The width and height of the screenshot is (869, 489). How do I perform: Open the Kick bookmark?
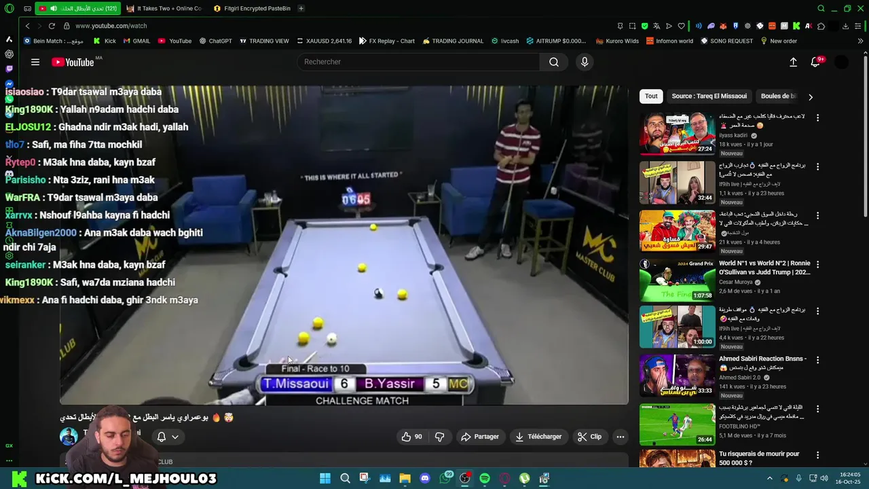pyautogui.click(x=105, y=41)
